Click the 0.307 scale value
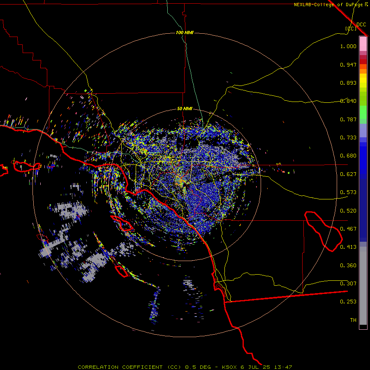Image resolution: width=370 pixels, height=370 pixels. click(x=348, y=284)
